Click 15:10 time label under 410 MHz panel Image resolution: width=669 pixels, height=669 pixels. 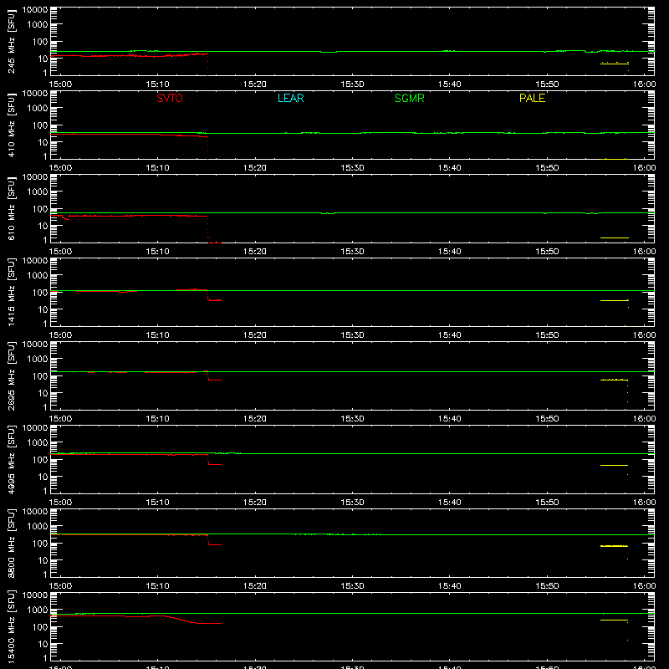[x=157, y=168]
